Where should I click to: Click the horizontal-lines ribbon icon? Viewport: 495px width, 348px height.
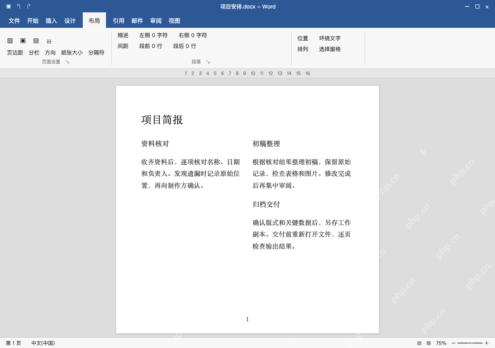[x=36, y=41]
